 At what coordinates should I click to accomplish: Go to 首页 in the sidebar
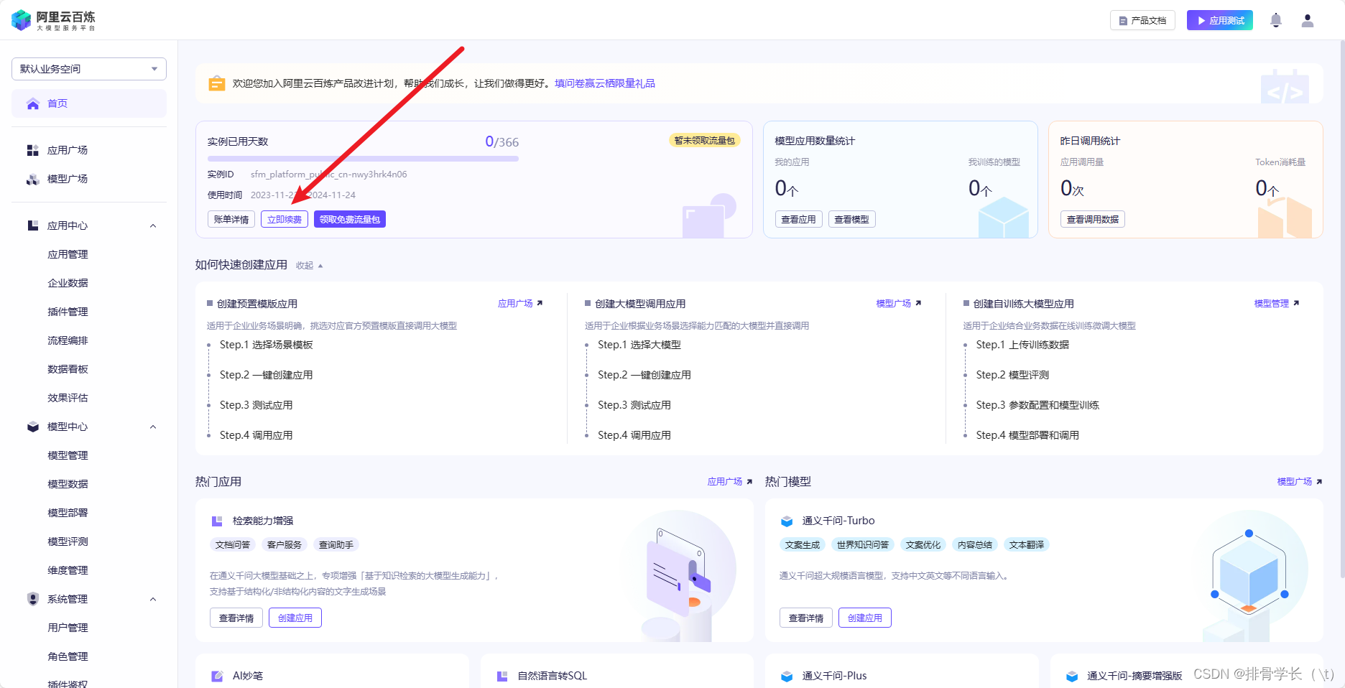click(89, 103)
